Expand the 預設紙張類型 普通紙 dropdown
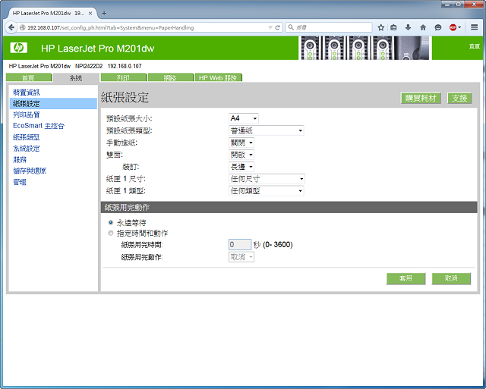This screenshot has width=486, height=389. (267, 130)
